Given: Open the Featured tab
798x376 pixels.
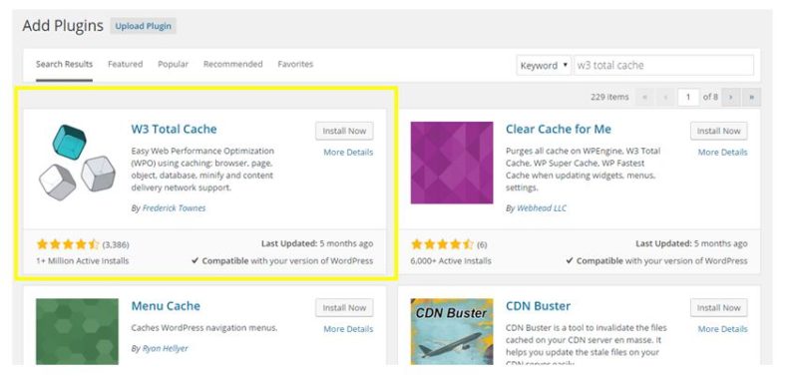Looking at the screenshot, I should tap(126, 64).
